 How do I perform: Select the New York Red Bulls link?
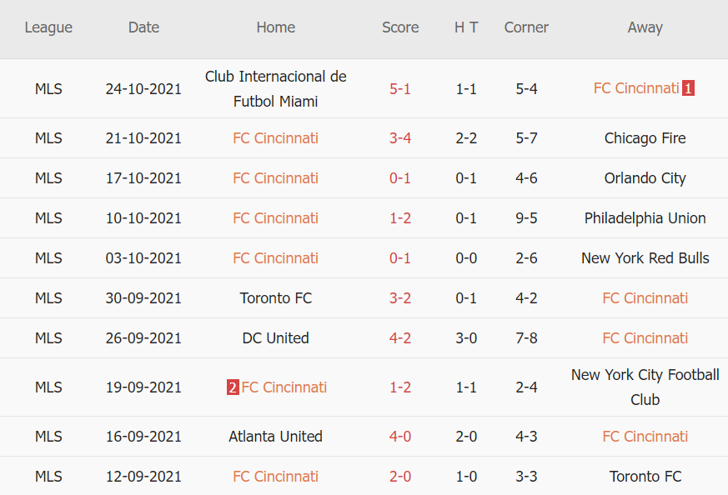pos(645,258)
